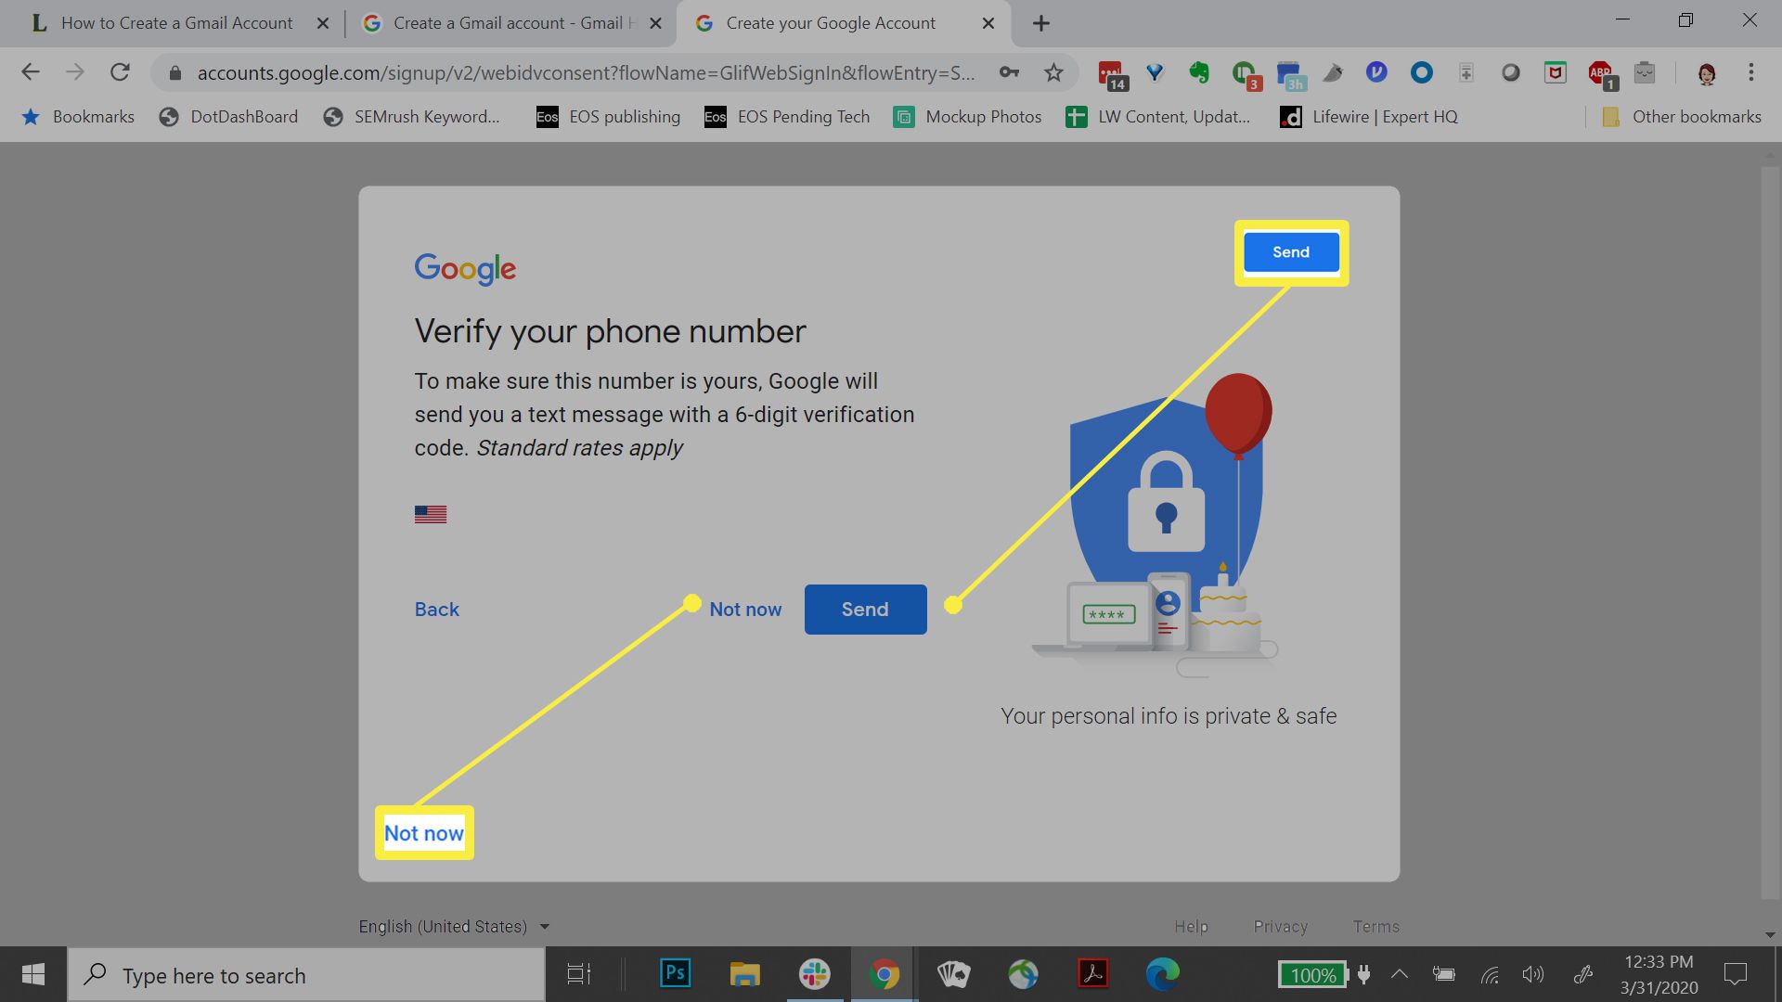Open the Windows Start menu
The height and width of the screenshot is (1002, 1782).
[x=33, y=974]
